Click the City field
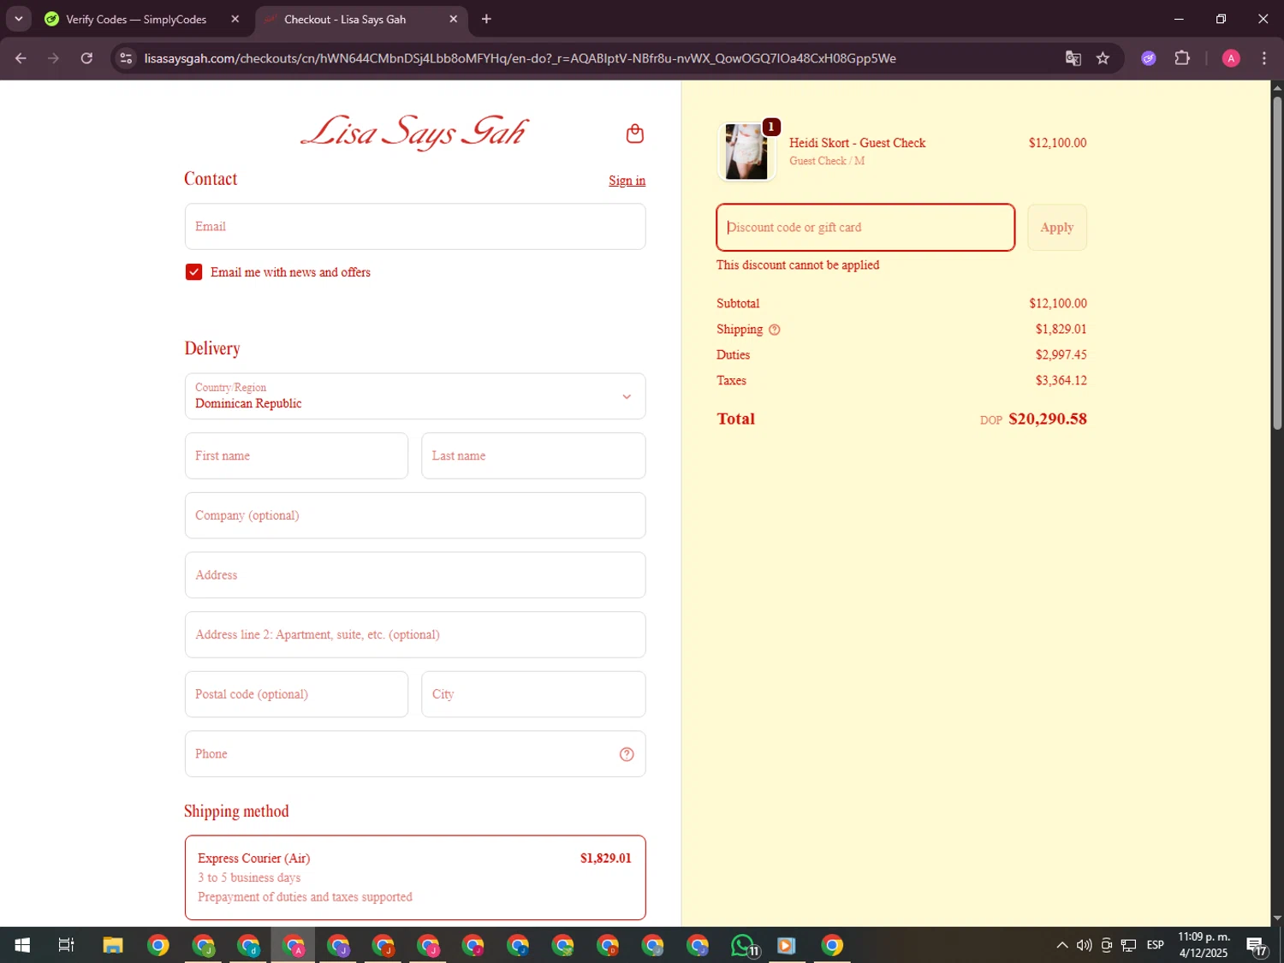The height and width of the screenshot is (963, 1284). 533,694
